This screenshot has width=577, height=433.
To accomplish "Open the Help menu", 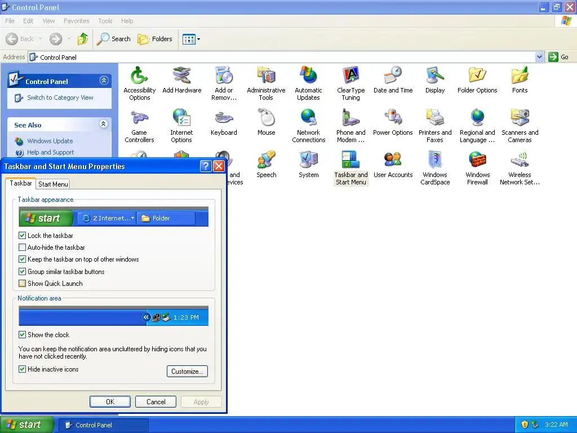I will click(127, 21).
